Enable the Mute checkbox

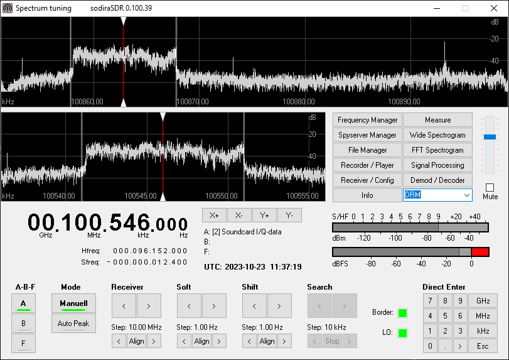click(x=490, y=187)
